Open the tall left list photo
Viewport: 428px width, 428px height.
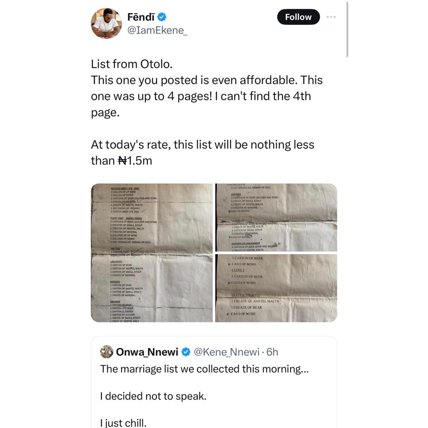152,253
